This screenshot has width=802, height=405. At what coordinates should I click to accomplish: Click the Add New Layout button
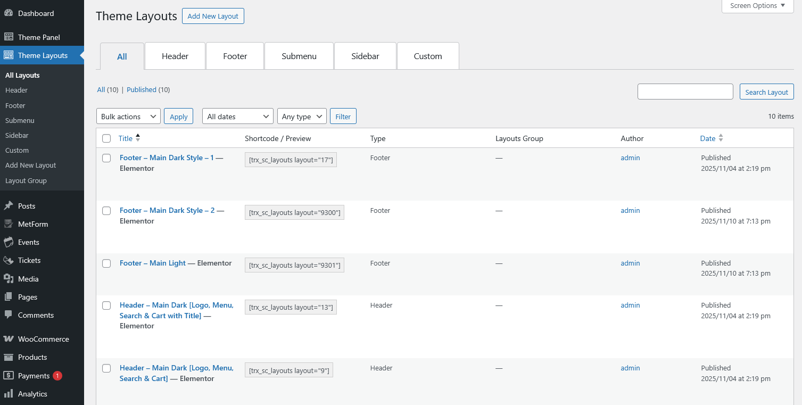point(213,16)
